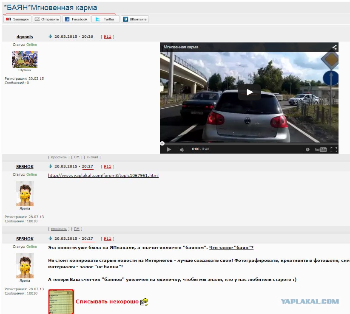The width and height of the screenshot is (350, 314).
Task: Click anchor icon in баян notice post
Action: click(x=50, y=238)
